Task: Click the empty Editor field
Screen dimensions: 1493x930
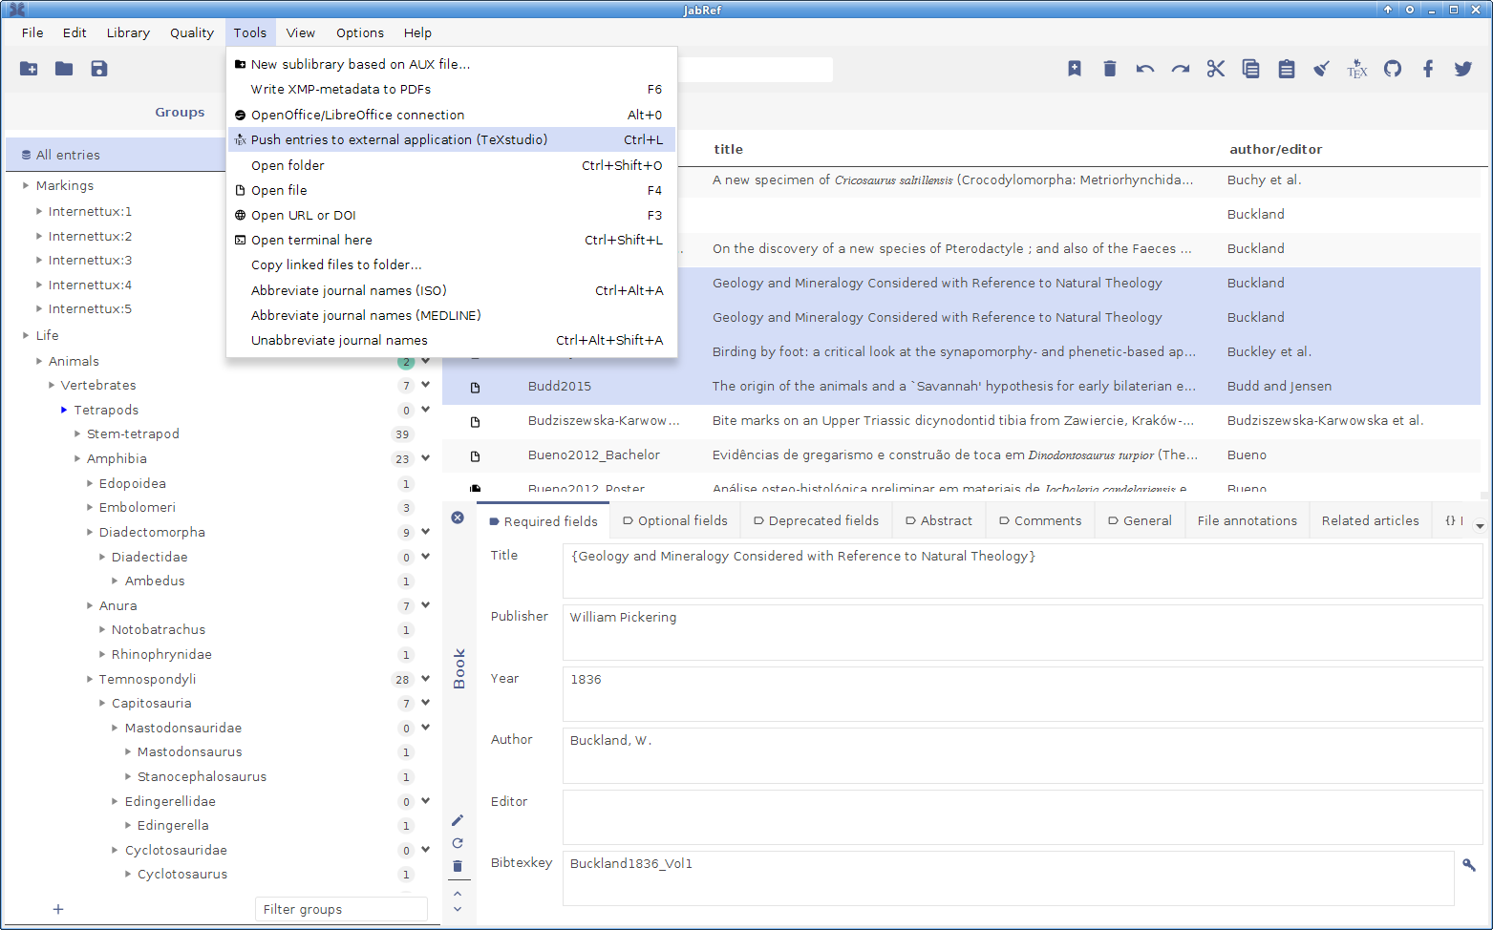Action: 1022,816
